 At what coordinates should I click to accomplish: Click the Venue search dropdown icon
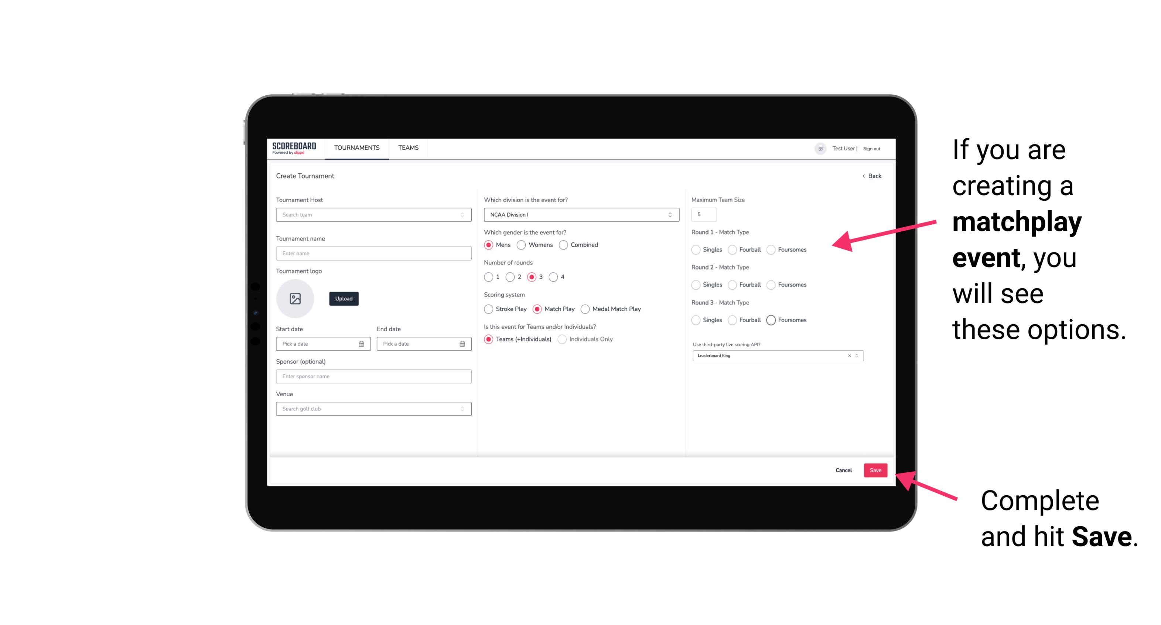(462, 409)
